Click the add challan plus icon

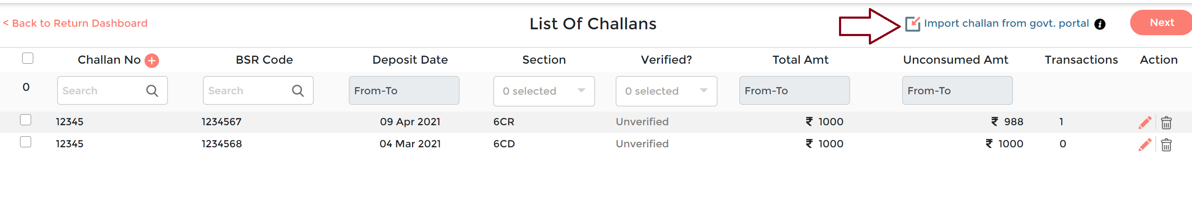[151, 60]
